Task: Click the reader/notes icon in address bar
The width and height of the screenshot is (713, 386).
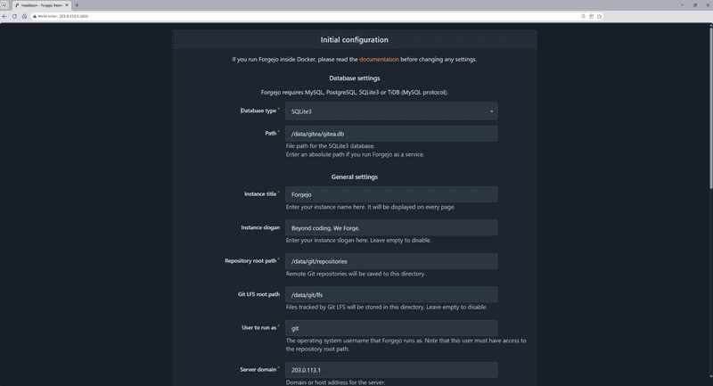Action: coord(592,16)
